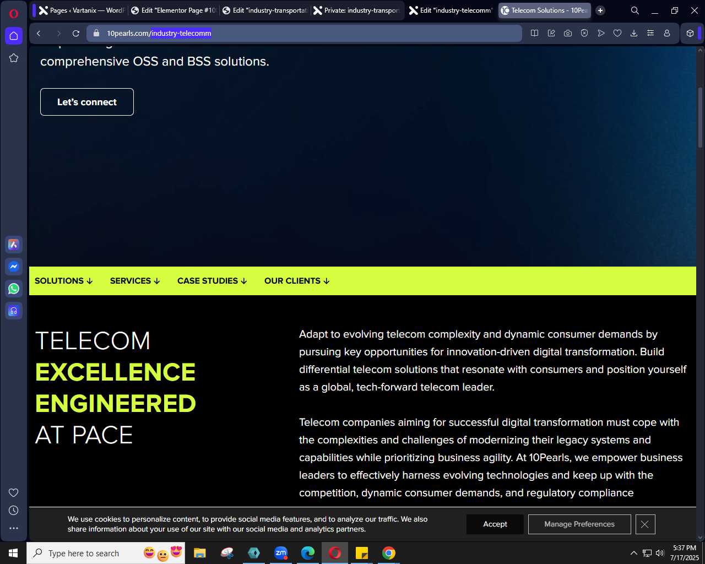Open the Opera menu logo
The width and height of the screenshot is (705, 564).
tap(14, 13)
